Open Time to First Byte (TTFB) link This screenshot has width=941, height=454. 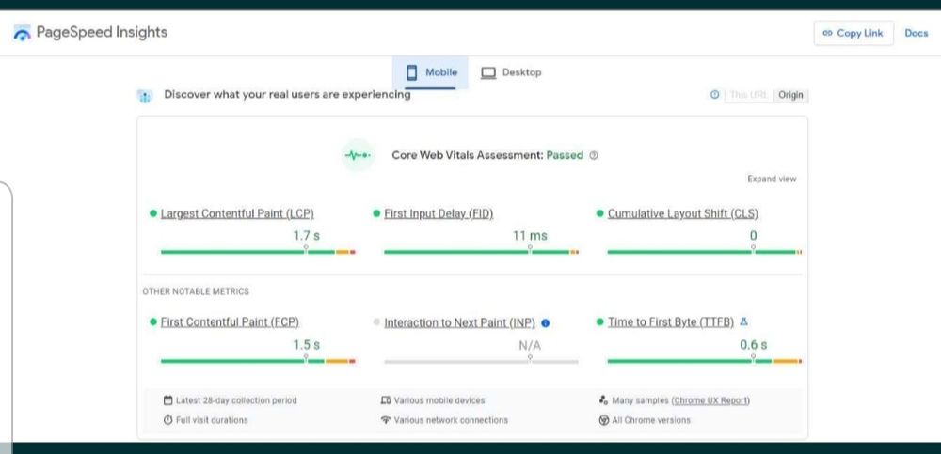(671, 322)
